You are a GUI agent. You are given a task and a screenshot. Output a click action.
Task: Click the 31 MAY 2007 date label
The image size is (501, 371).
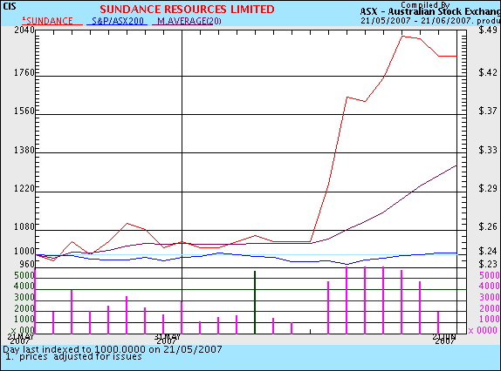[x=168, y=339]
